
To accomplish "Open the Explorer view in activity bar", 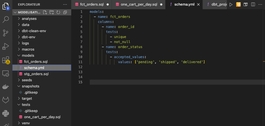I will pyautogui.click(x=6, y=6).
